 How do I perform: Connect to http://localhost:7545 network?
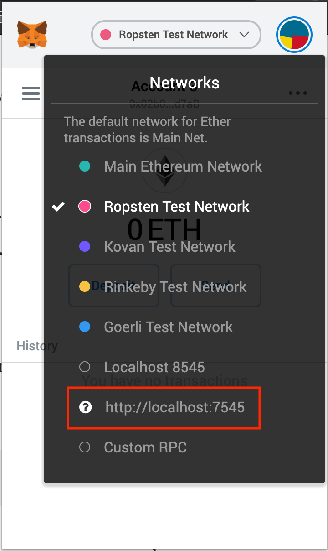175,407
